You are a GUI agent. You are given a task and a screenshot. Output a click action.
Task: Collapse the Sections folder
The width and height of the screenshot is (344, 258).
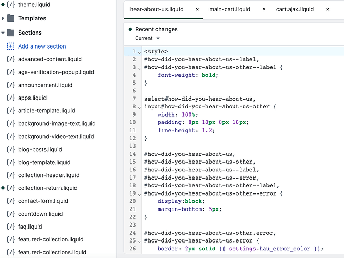[4, 33]
